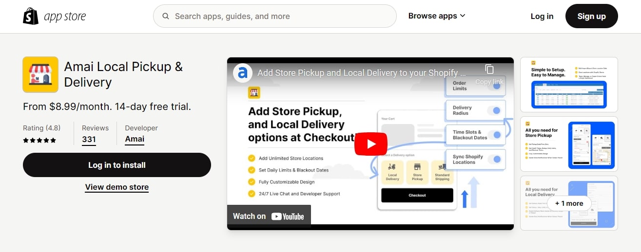Expand the Browse apps dropdown

point(437,16)
